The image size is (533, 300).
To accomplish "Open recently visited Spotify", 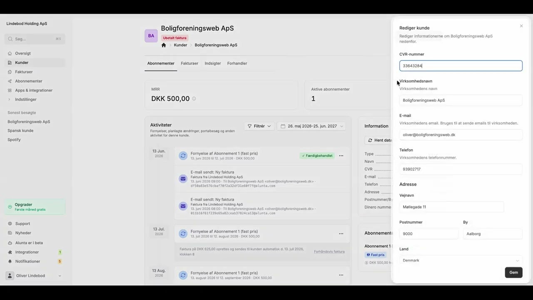I will click(x=14, y=140).
